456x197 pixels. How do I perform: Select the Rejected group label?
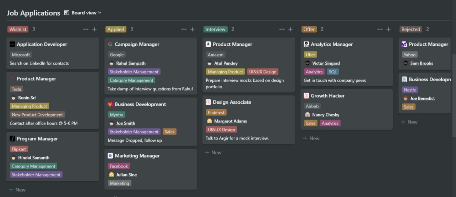coord(411,29)
